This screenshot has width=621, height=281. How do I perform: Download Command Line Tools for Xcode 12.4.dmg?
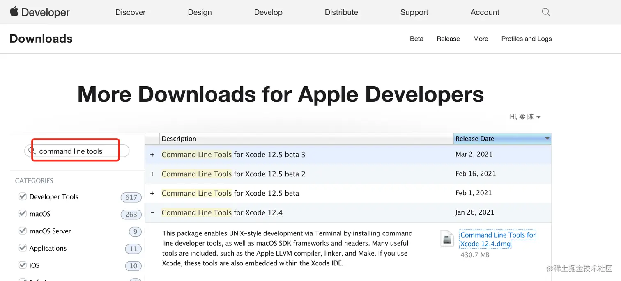tap(498, 239)
